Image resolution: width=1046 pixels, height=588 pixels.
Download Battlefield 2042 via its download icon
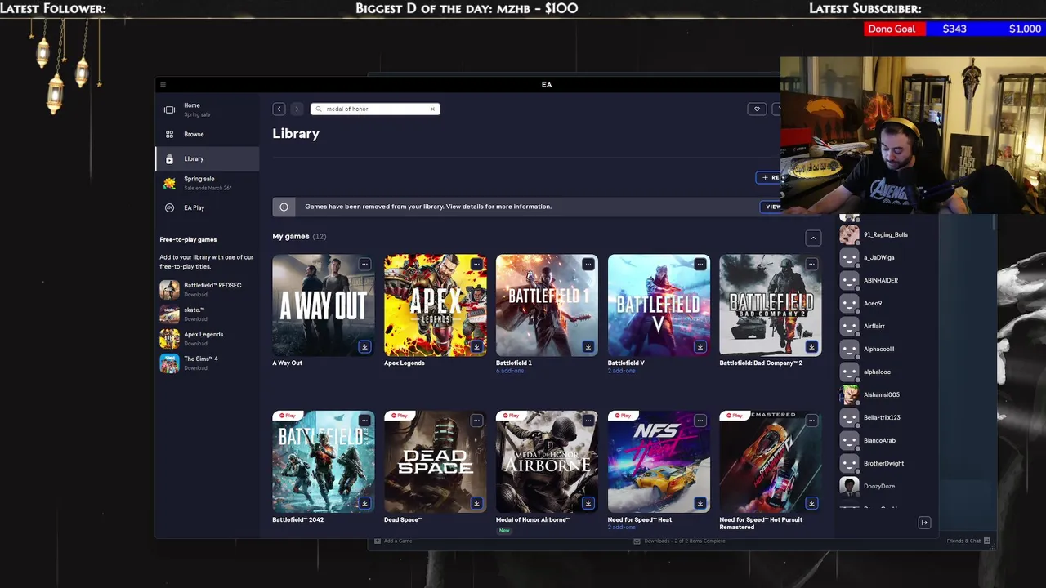364,503
